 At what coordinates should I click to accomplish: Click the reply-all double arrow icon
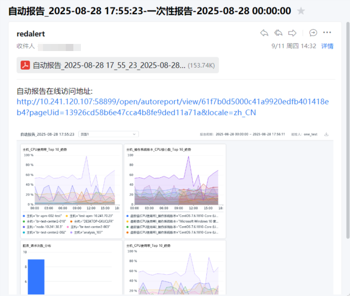[x=278, y=33]
